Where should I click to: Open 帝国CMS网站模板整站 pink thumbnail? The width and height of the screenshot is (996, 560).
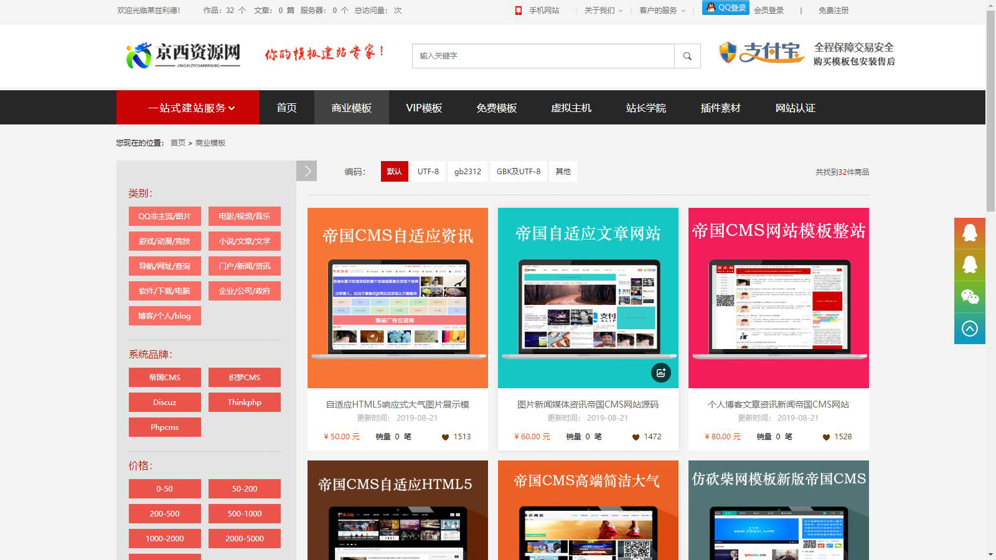(779, 298)
